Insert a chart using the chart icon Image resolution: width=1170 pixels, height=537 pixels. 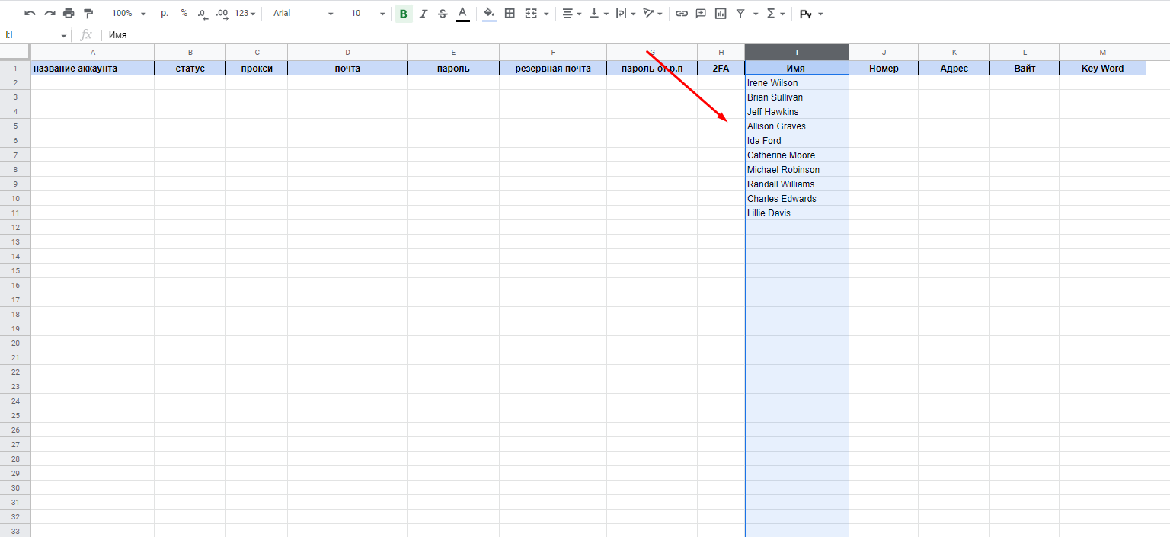[721, 14]
